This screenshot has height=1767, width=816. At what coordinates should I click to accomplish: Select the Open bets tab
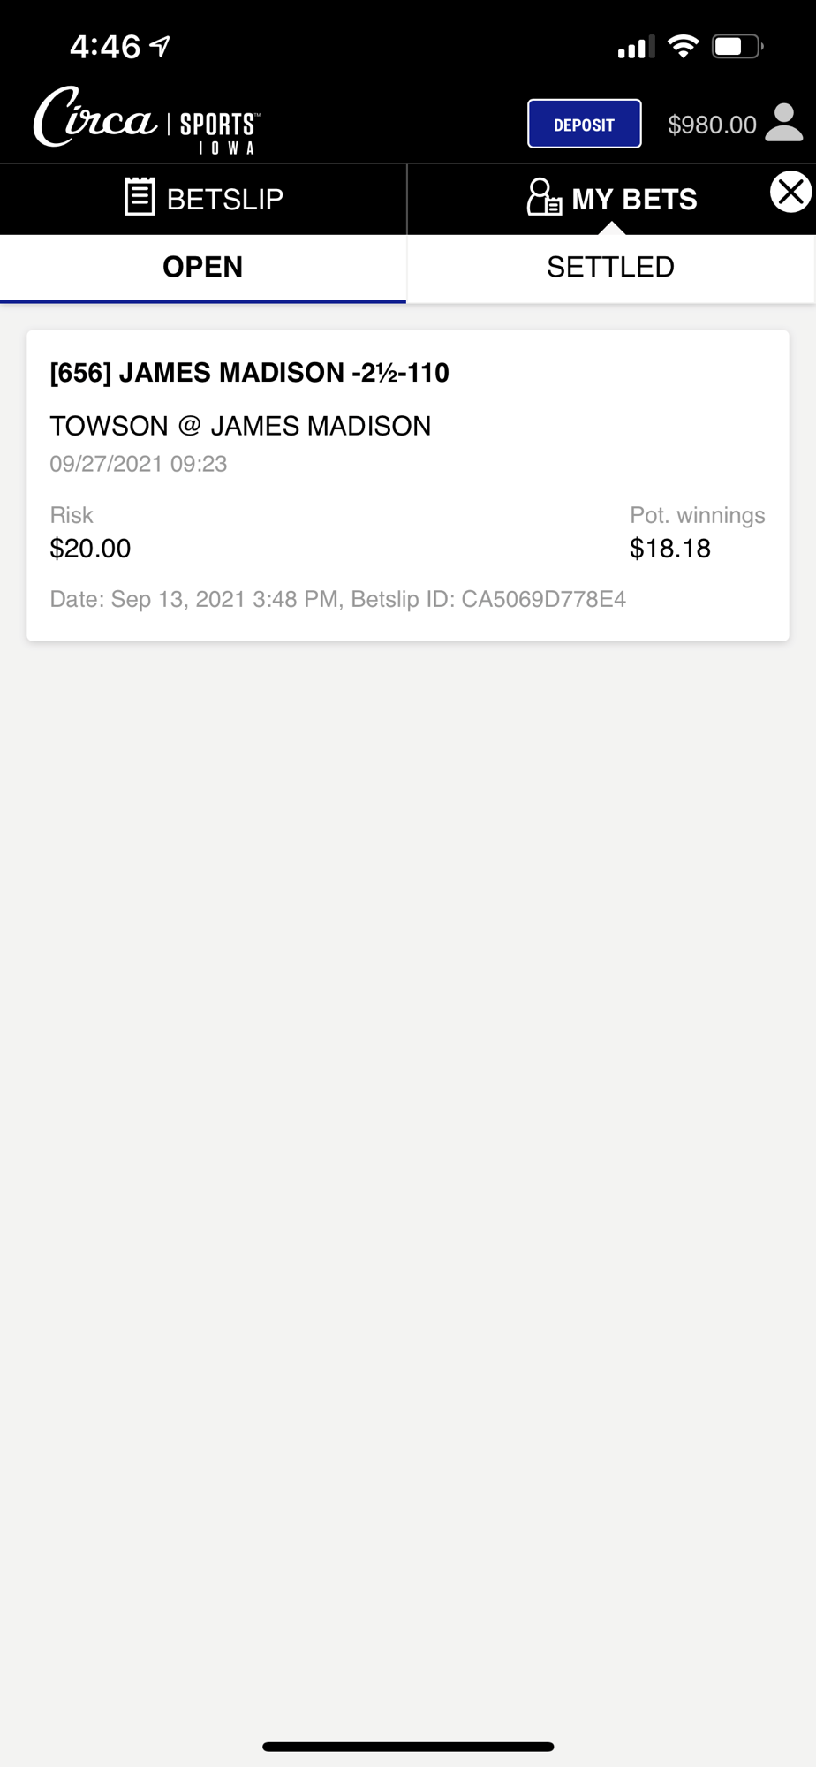click(203, 268)
